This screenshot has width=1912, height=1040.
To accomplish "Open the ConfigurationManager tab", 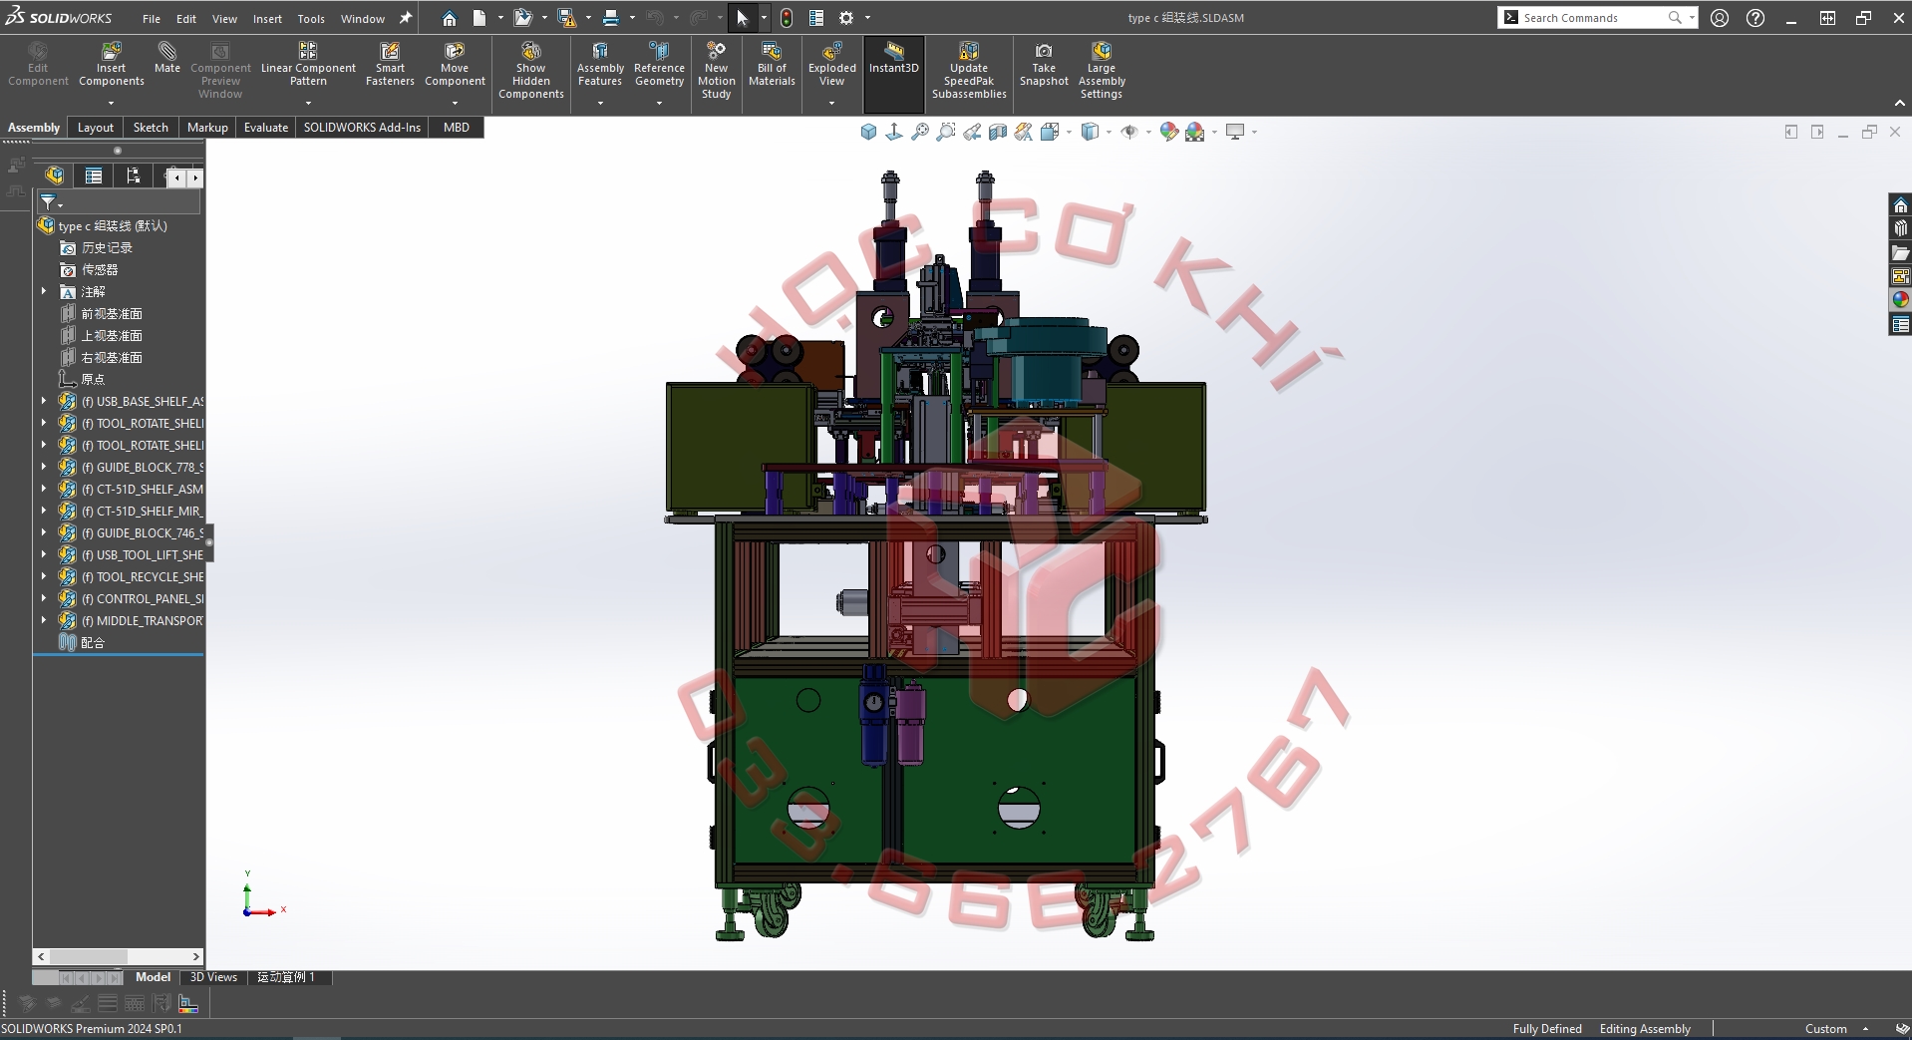I will pyautogui.click(x=133, y=175).
